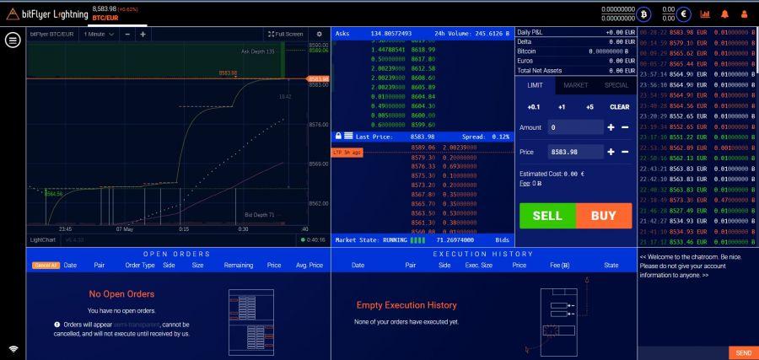This screenshot has height=360, width=759.
Task: Select the LIMIT order tab
Action: (x=535, y=85)
